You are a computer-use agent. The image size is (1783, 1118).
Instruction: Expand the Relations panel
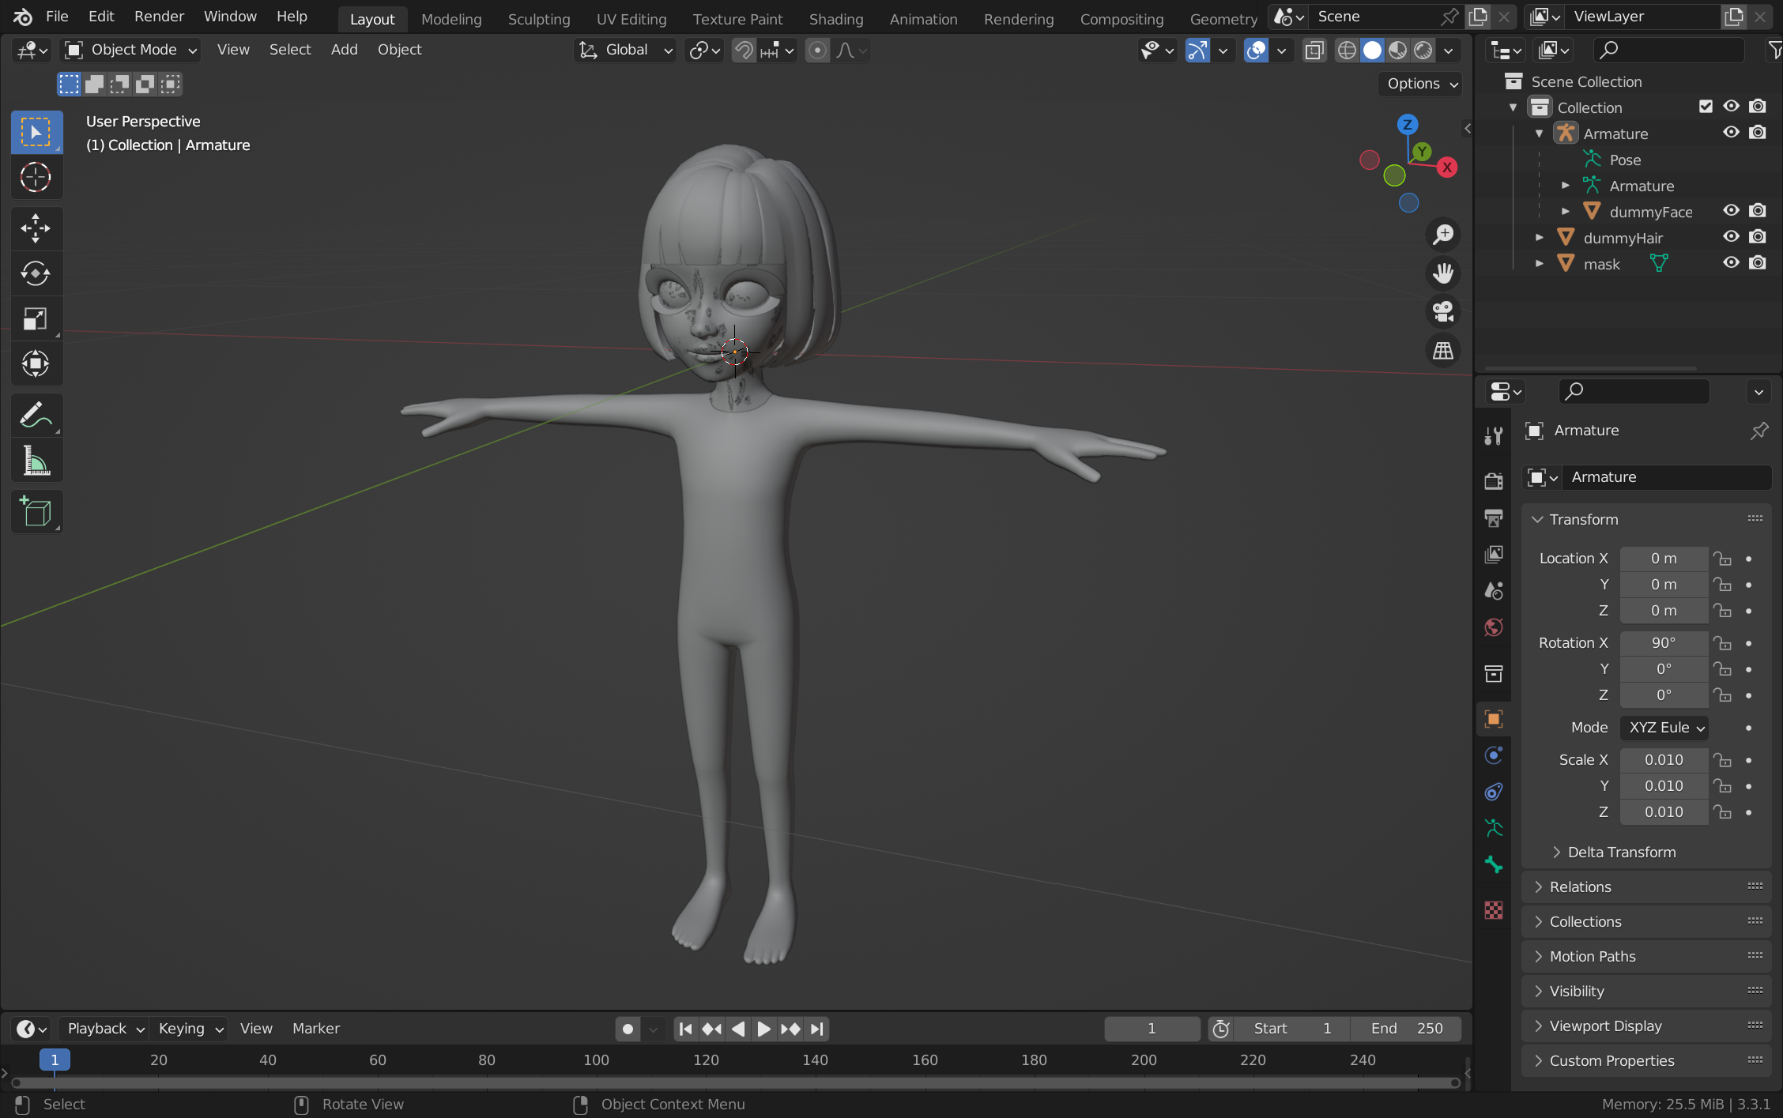click(1581, 886)
